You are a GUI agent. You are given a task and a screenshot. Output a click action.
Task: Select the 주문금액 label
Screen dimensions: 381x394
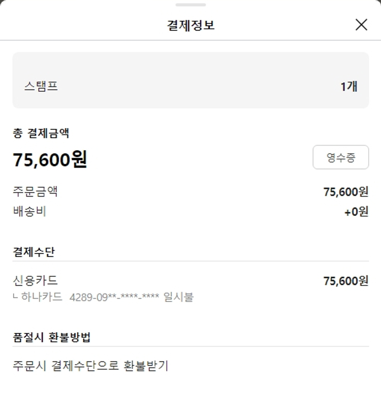click(x=35, y=191)
